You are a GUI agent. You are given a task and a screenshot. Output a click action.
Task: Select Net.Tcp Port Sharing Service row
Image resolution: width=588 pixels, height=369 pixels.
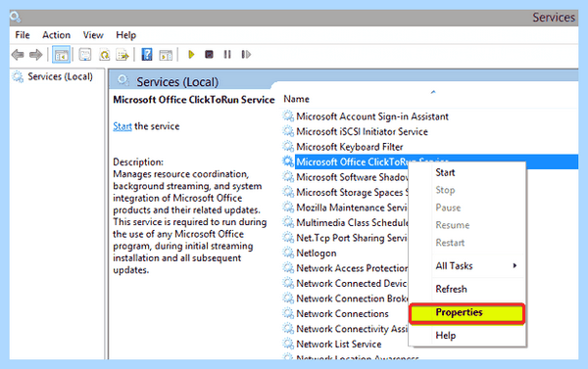(x=352, y=238)
